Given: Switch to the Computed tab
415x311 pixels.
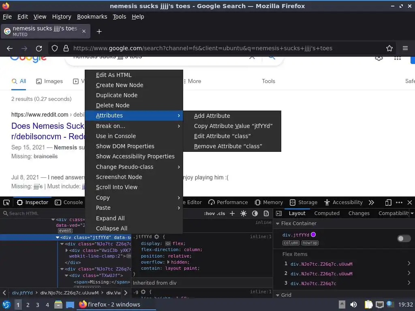Looking at the screenshot, I should pyautogui.click(x=327, y=213).
